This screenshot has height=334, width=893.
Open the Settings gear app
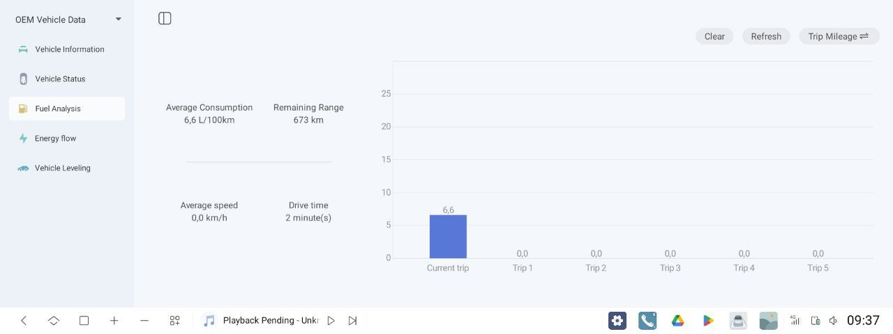617,321
